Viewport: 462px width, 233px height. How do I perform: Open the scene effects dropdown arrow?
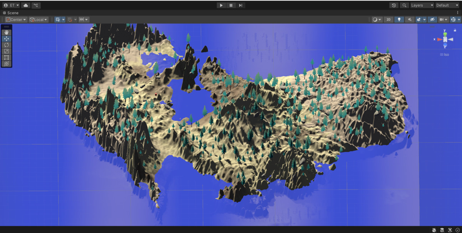[x=424, y=20]
